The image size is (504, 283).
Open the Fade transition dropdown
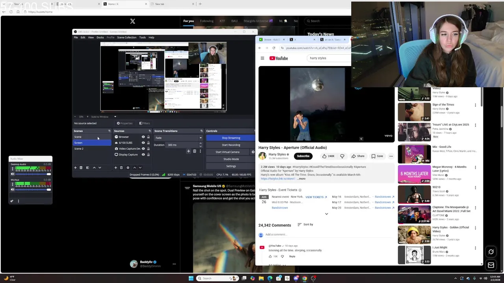[178, 138]
